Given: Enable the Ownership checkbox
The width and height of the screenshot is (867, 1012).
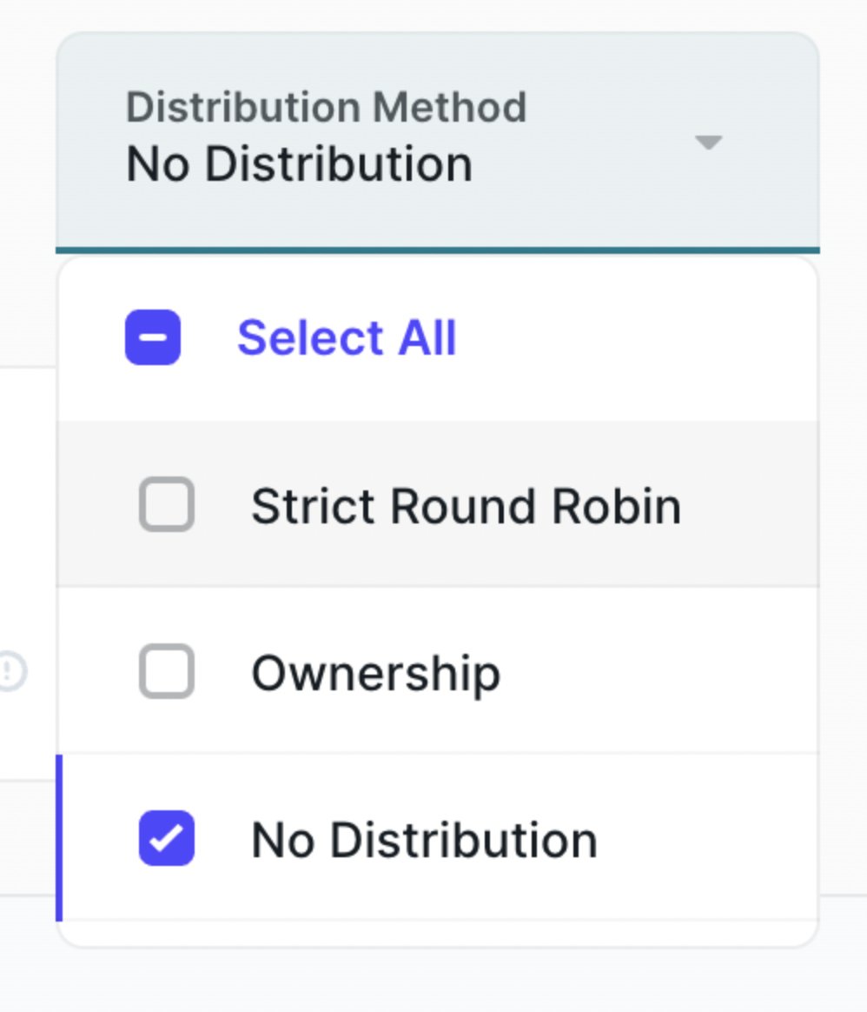Looking at the screenshot, I should 166,671.
